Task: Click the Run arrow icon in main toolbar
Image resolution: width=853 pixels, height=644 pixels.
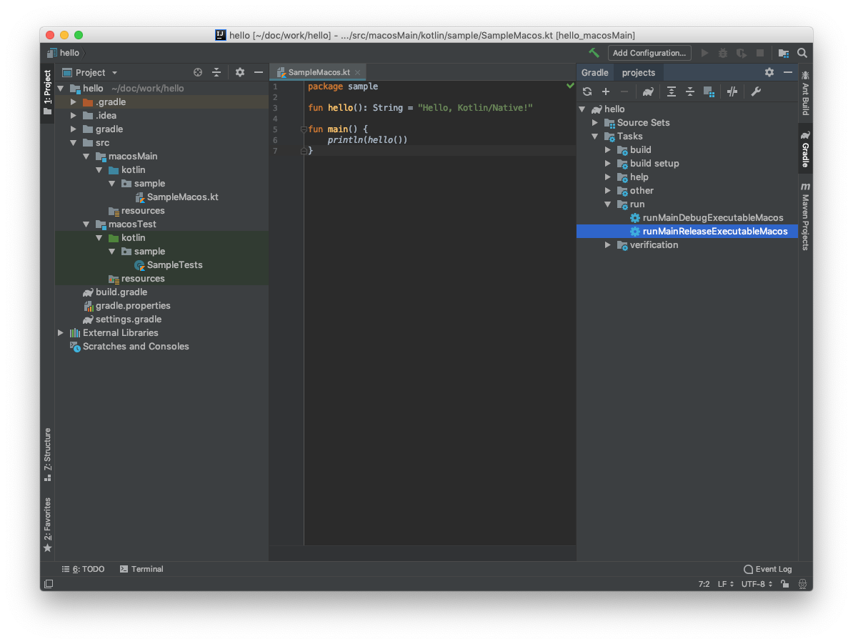Action: pyautogui.click(x=704, y=53)
